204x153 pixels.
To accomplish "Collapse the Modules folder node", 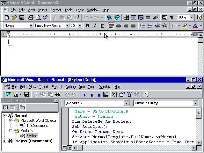I will point(11,131).
